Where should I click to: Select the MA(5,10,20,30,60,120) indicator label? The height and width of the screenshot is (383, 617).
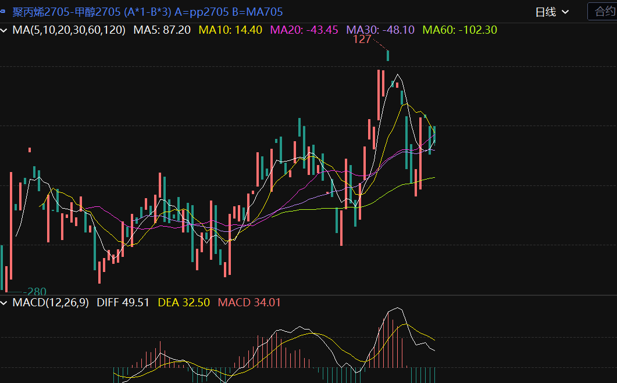point(69,30)
